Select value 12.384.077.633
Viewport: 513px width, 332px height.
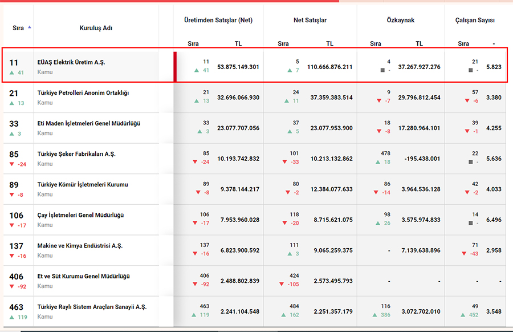(331, 189)
